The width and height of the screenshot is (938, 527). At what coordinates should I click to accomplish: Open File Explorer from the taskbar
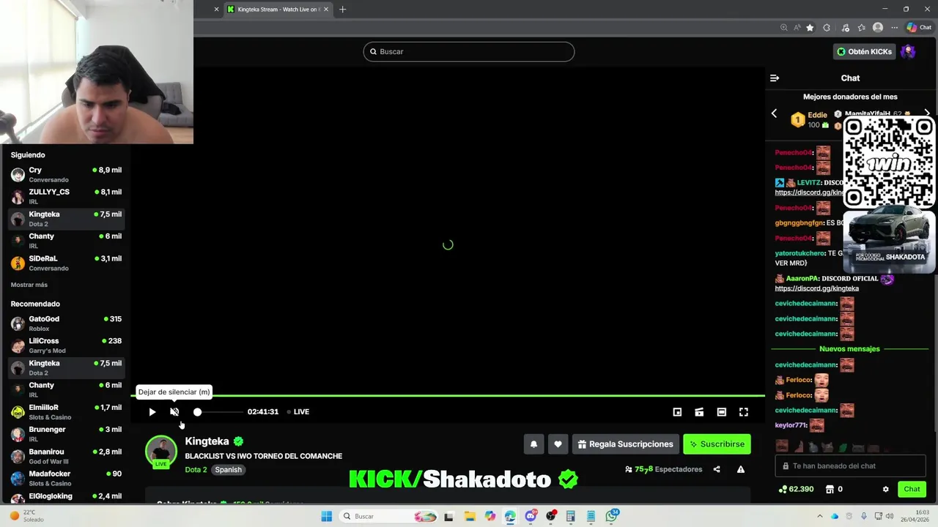469,516
